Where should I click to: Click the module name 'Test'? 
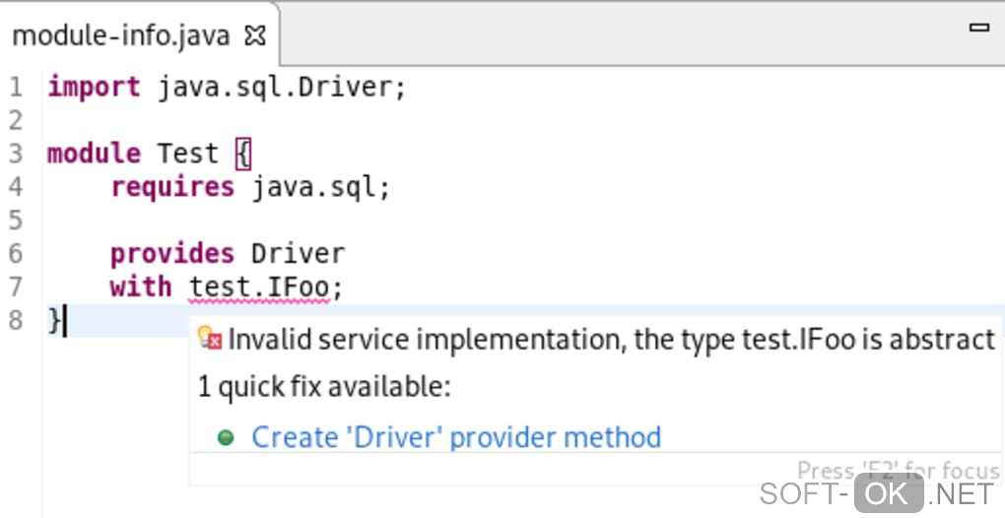(x=188, y=154)
